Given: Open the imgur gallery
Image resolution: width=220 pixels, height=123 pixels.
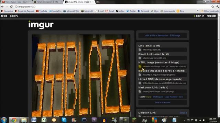Looking at the screenshot, I should coord(14,16).
